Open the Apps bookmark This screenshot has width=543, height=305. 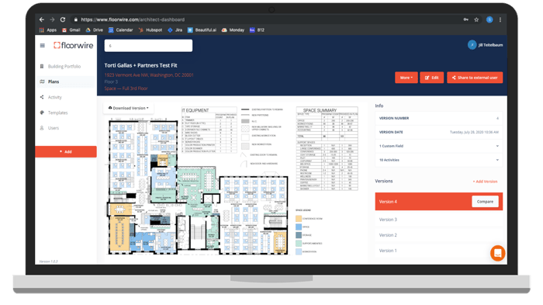[x=48, y=30]
